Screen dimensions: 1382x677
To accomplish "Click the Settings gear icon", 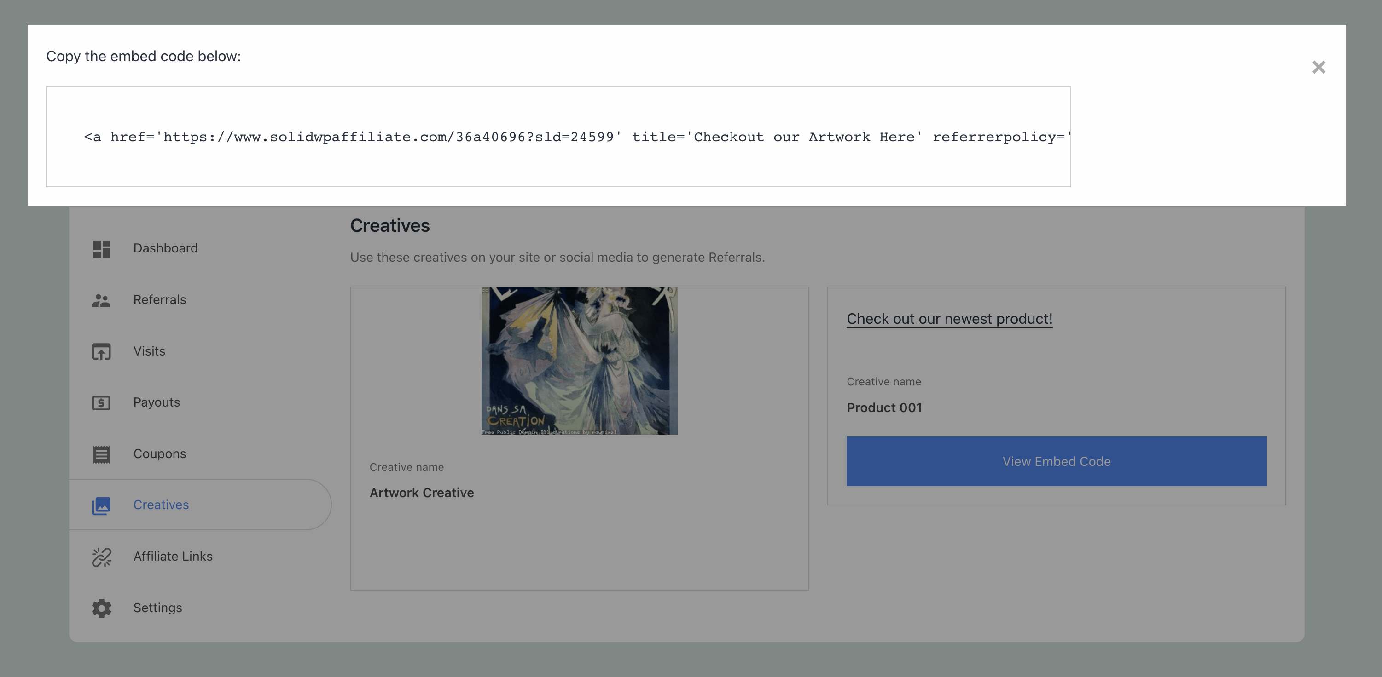I will (x=101, y=608).
